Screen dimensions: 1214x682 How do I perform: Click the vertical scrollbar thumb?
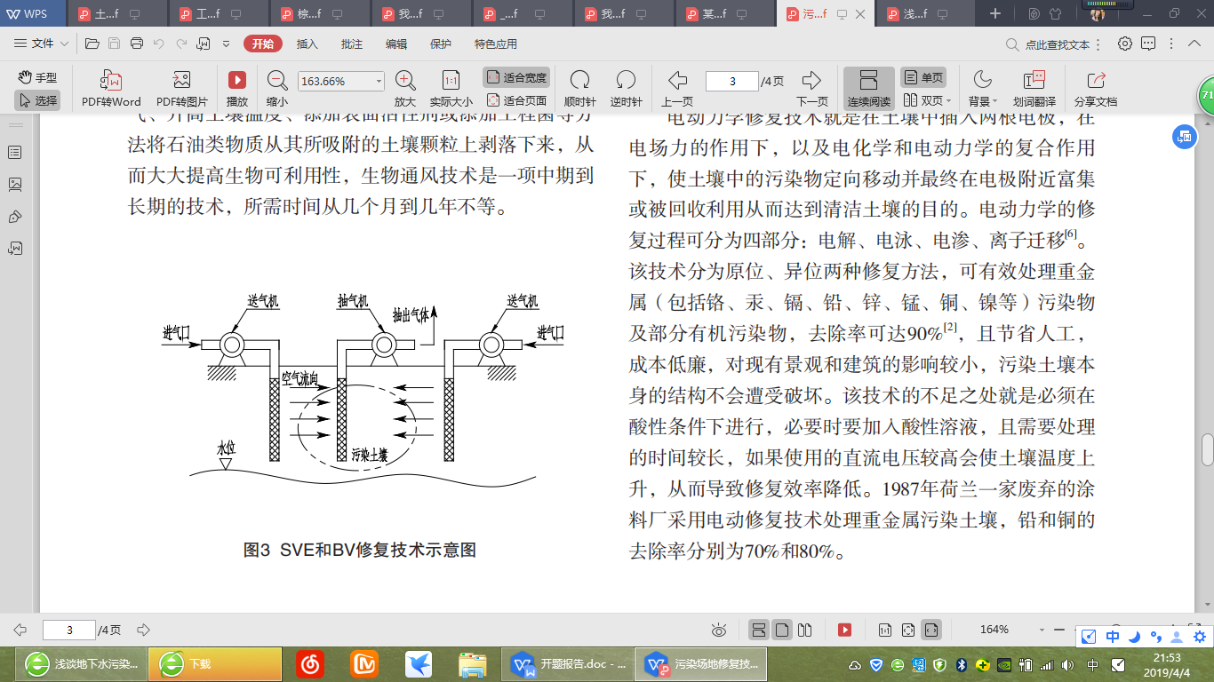coord(1207,449)
